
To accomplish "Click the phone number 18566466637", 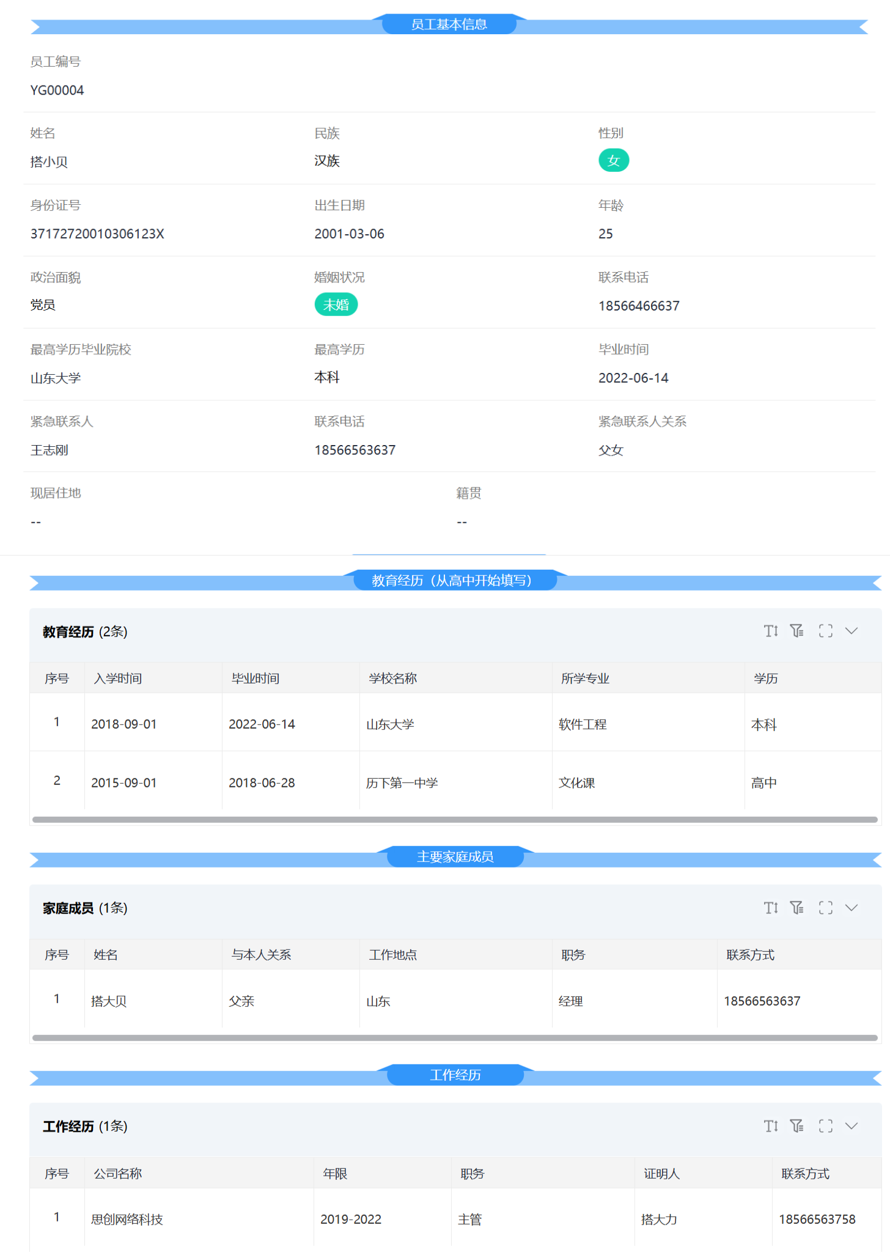I will click(639, 306).
